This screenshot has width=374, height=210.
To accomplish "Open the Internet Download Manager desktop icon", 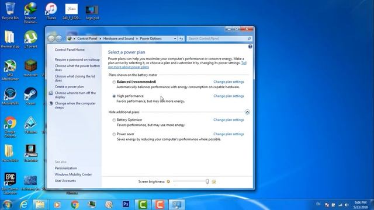I will [x=30, y=13].
